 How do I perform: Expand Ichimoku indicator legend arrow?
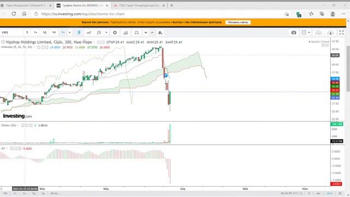34,47
